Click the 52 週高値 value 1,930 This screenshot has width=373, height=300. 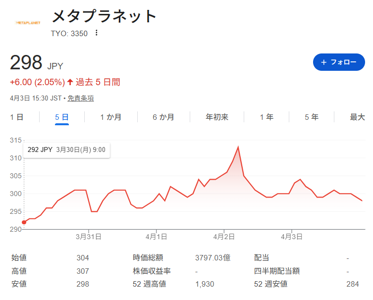point(205,284)
